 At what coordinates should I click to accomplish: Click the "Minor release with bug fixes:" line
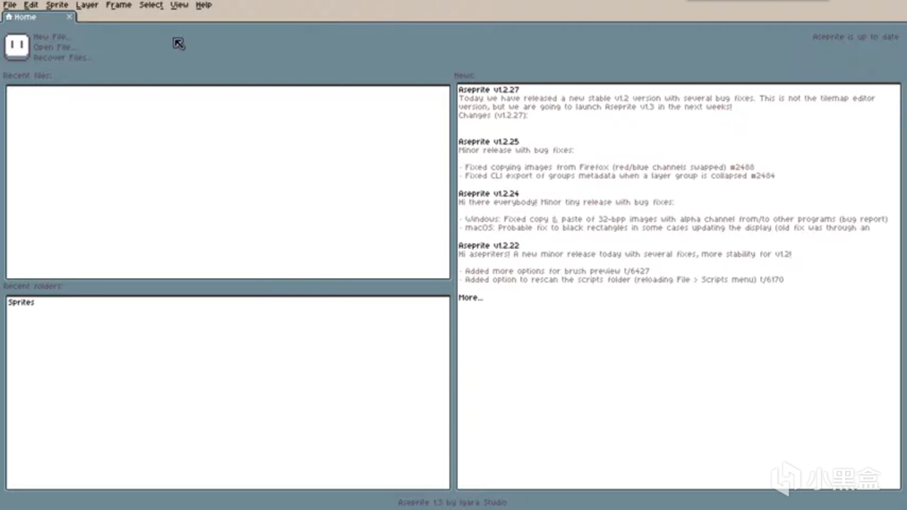(x=516, y=150)
